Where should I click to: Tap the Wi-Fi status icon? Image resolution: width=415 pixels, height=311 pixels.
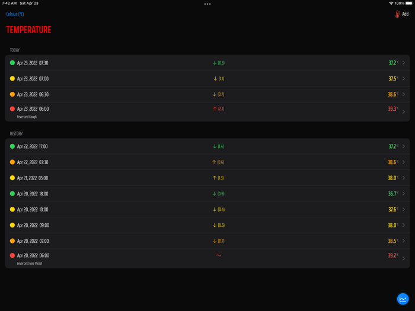tap(391, 3)
